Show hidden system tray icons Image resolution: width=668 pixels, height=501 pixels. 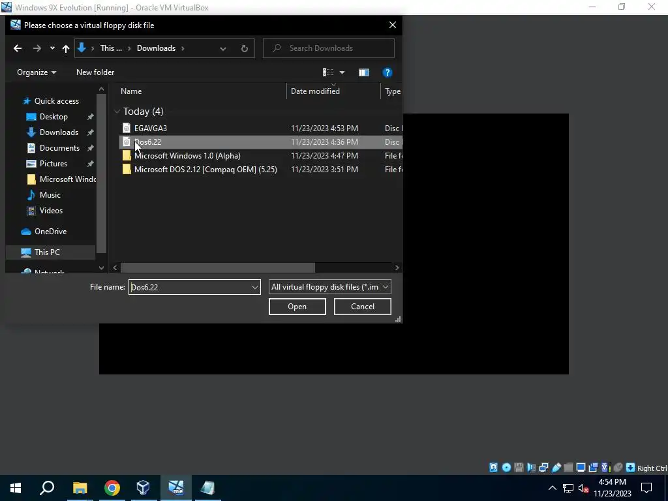[x=552, y=488]
